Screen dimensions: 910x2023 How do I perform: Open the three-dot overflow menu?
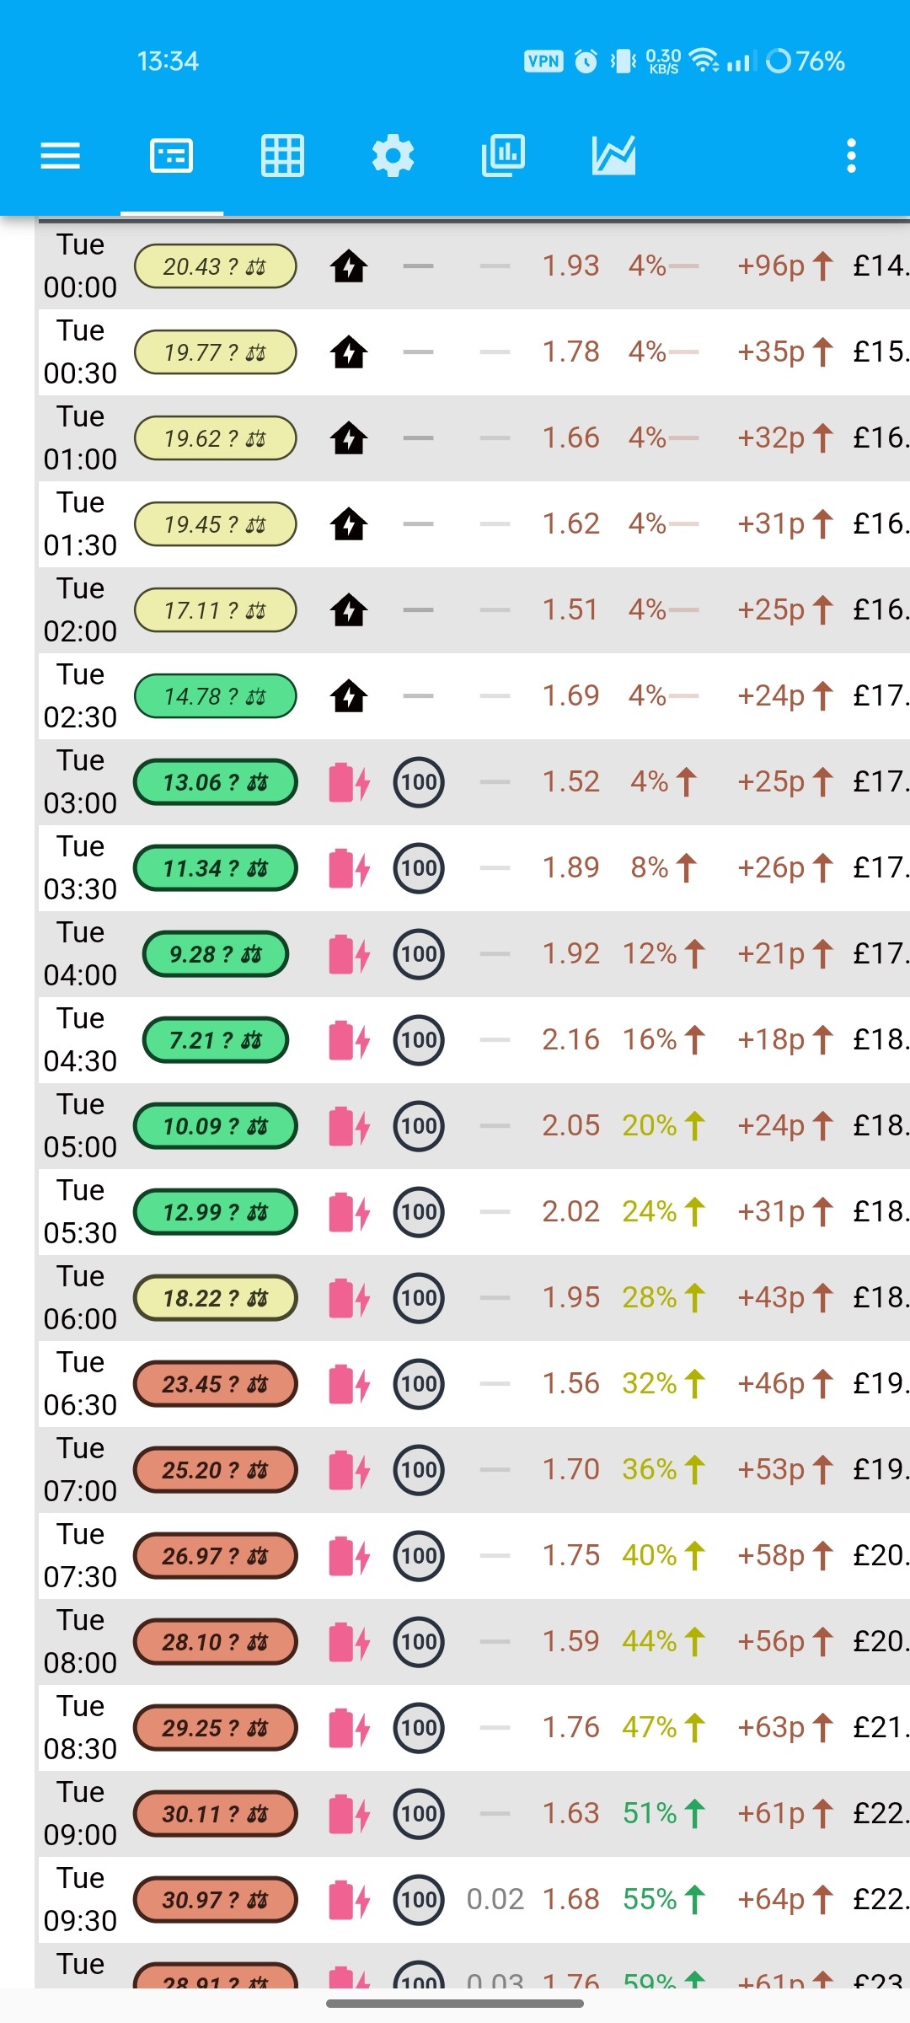(852, 156)
